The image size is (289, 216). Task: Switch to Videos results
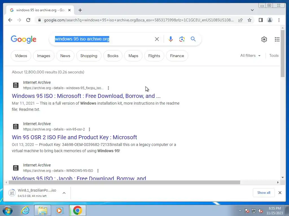[21, 56]
